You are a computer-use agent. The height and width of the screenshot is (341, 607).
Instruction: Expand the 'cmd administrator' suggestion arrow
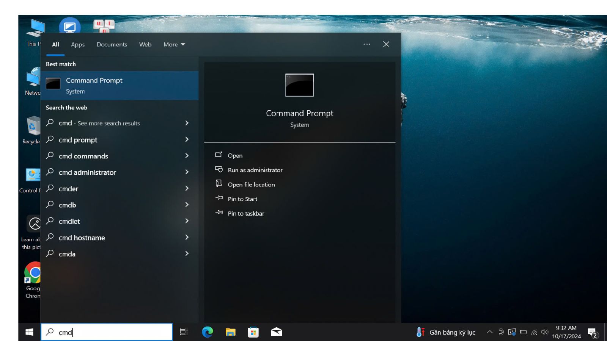(x=187, y=172)
